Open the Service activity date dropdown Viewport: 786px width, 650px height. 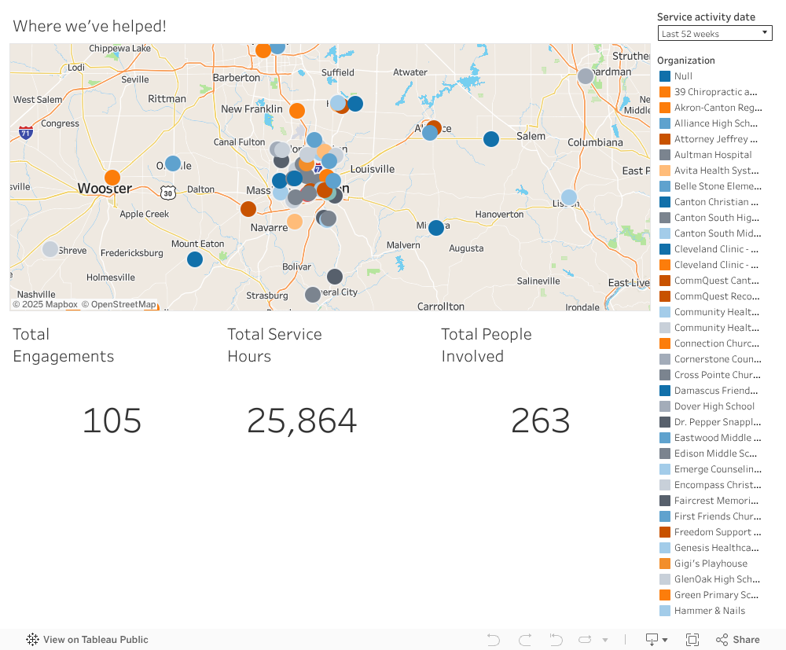point(714,33)
